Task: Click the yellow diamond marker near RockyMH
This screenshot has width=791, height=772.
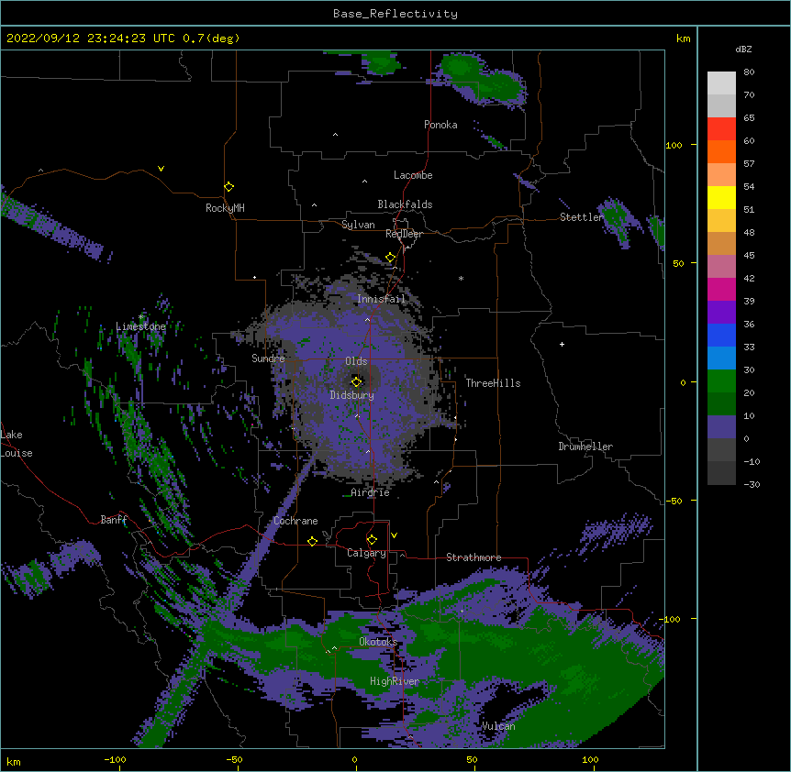Action: pos(228,187)
